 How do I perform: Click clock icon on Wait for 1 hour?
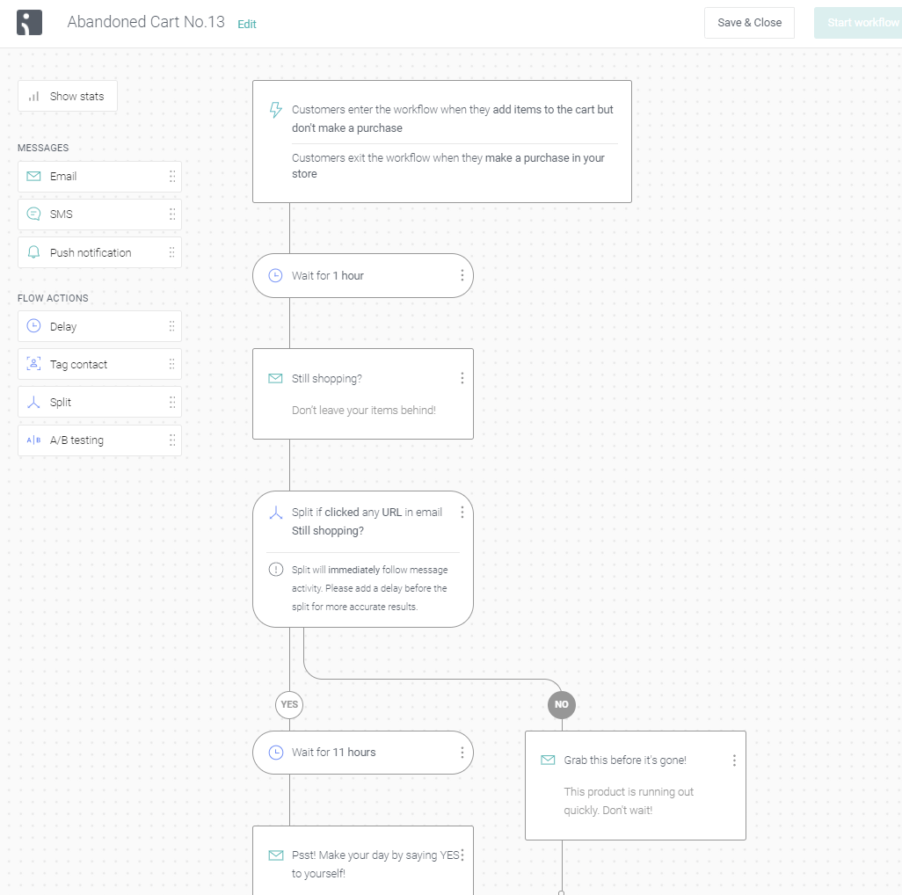(275, 275)
